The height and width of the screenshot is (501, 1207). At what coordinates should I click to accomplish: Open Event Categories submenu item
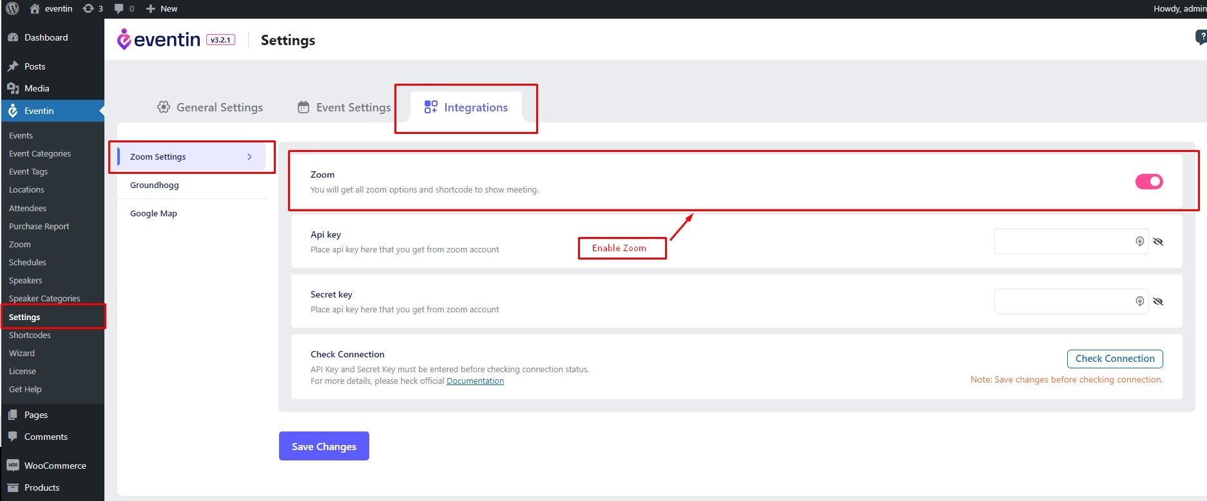coord(40,153)
